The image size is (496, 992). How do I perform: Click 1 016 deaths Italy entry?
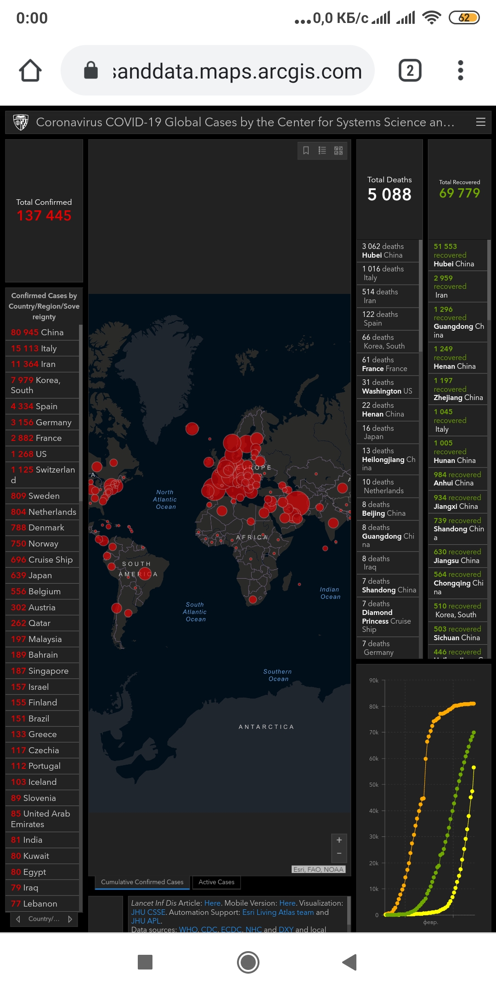coord(388,273)
